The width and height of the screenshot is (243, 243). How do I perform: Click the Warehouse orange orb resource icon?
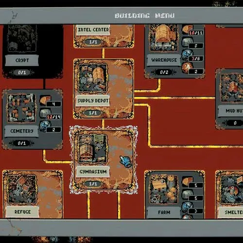pyautogui.click(x=187, y=68)
